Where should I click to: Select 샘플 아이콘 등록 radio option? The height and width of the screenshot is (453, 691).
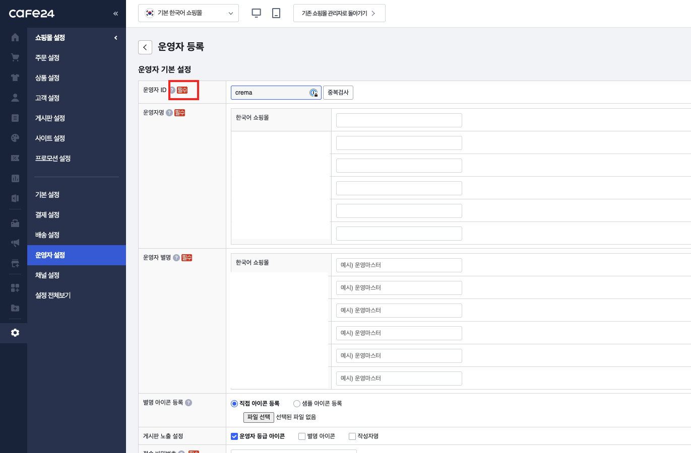tap(296, 404)
